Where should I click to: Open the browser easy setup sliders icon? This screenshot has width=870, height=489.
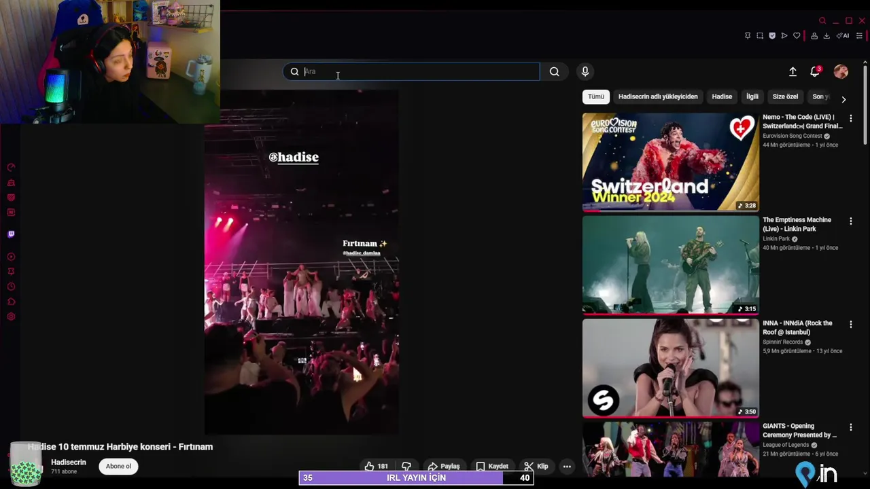[x=859, y=36]
